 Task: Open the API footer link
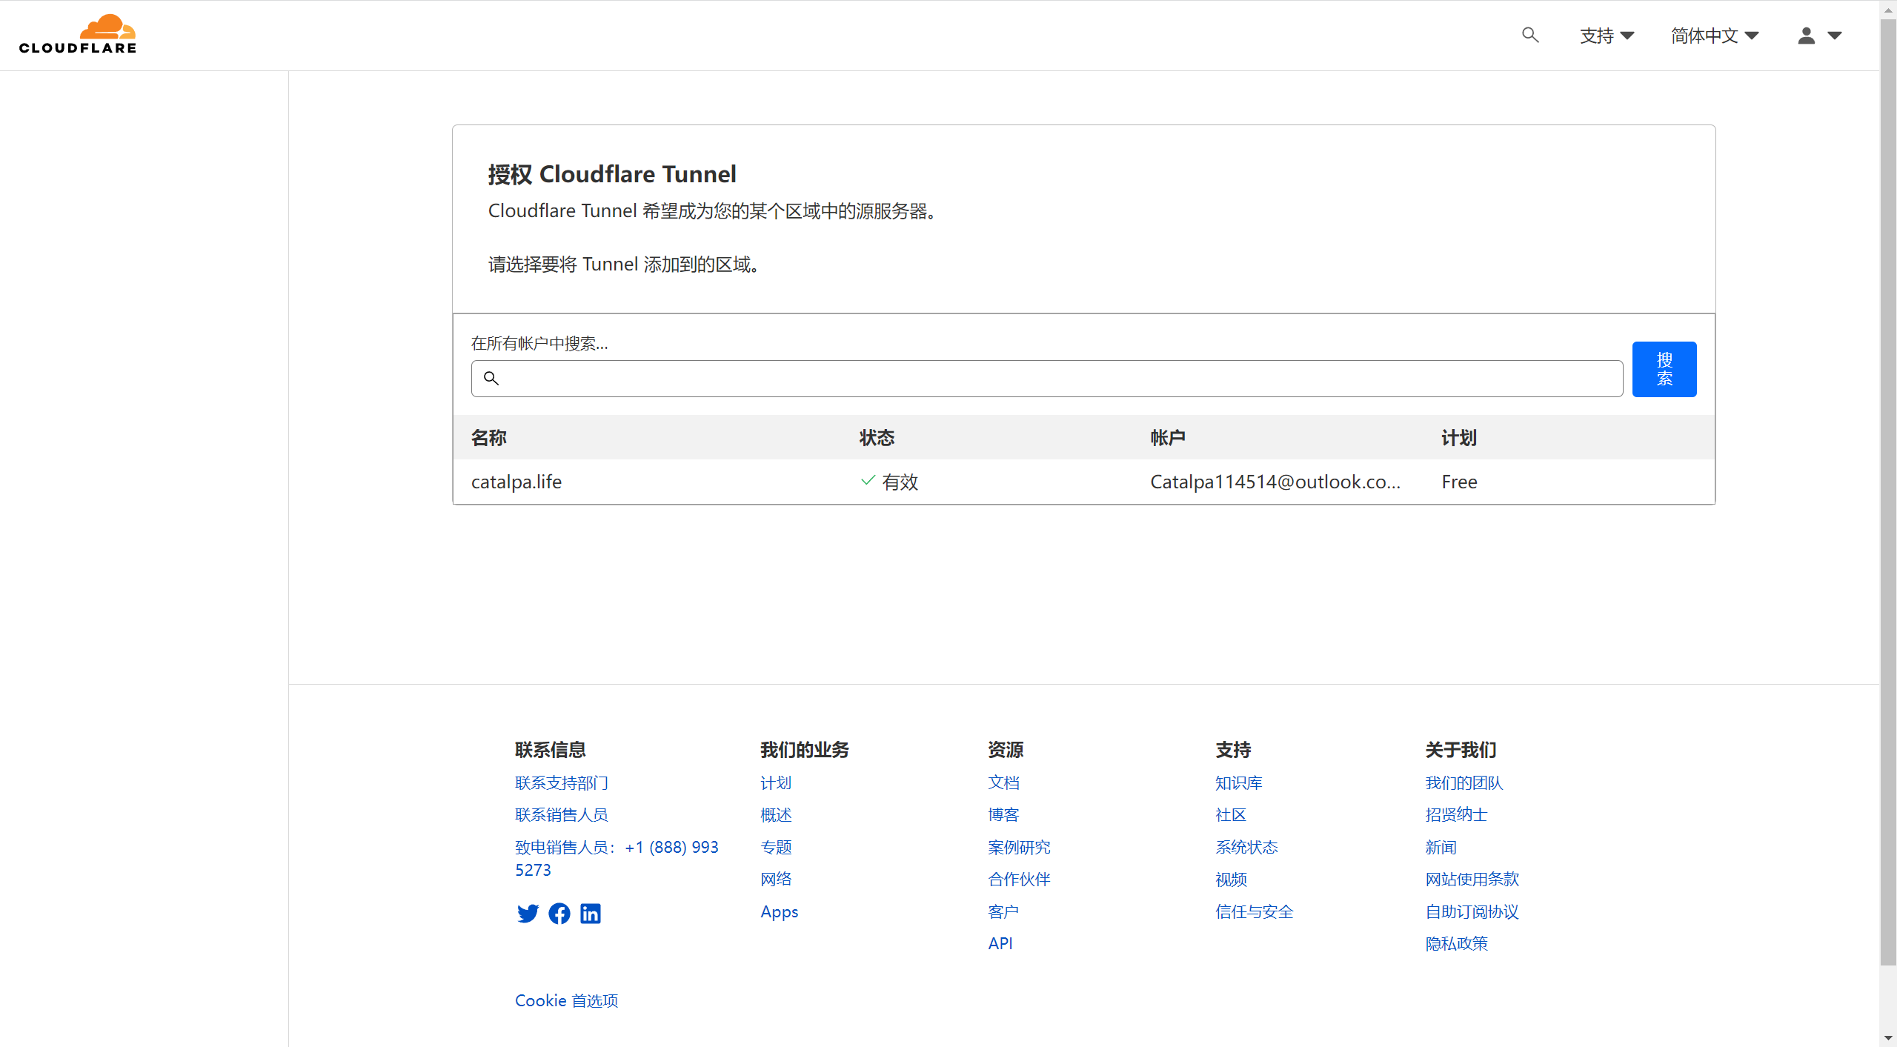1000,943
